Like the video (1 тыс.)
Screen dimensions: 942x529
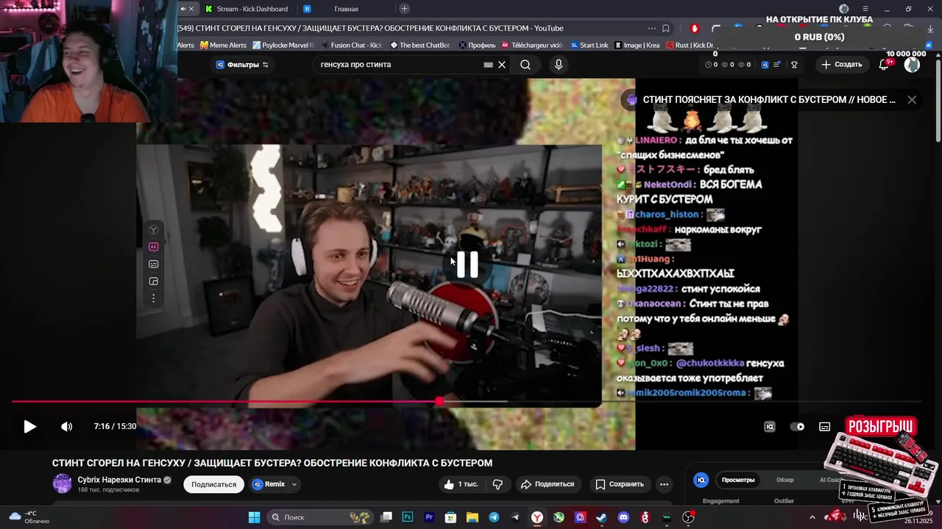coord(461,484)
